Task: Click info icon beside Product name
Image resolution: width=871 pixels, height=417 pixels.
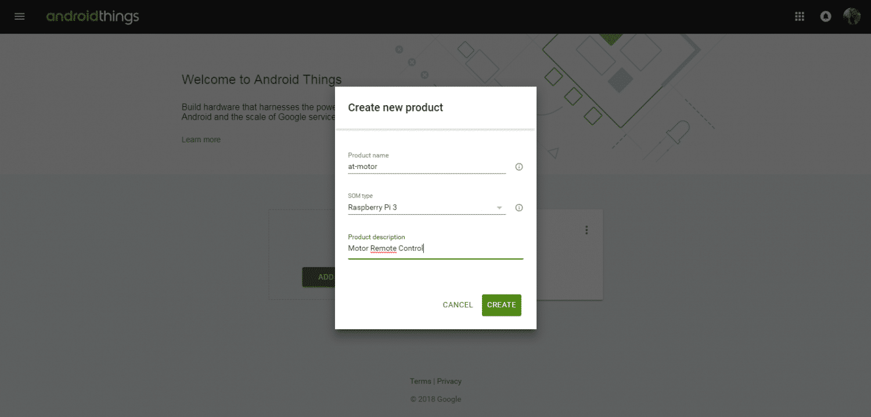Action: pyautogui.click(x=519, y=167)
